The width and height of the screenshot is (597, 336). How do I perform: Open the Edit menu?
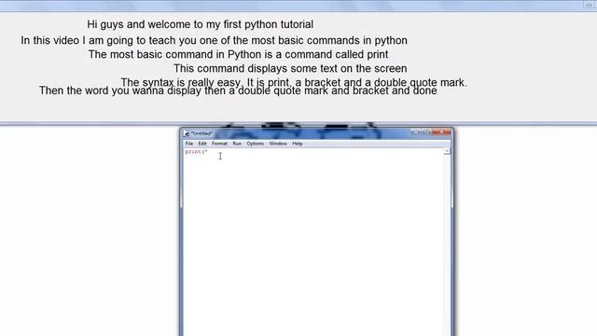(202, 144)
